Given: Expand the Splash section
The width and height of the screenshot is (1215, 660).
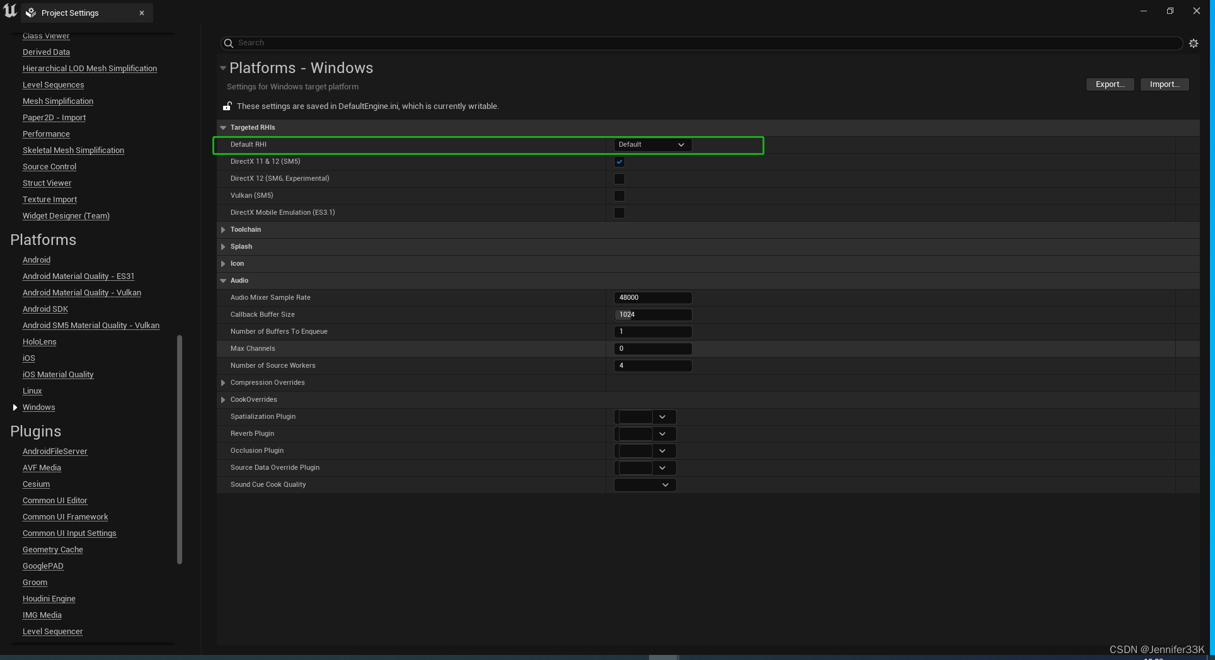Looking at the screenshot, I should click(223, 247).
